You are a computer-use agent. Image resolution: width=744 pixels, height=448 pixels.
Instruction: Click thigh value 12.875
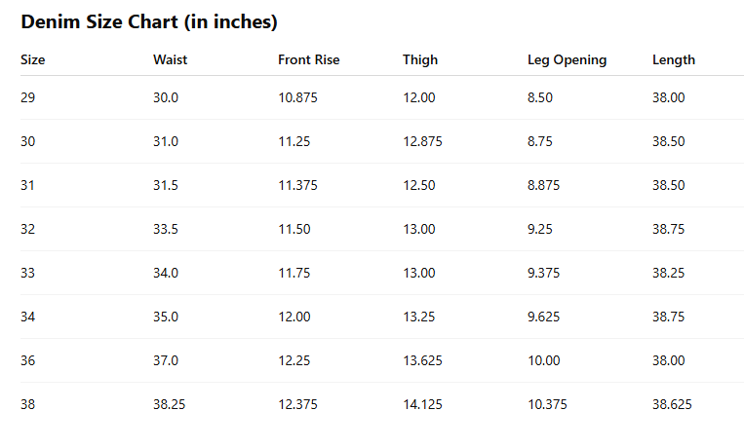click(422, 141)
